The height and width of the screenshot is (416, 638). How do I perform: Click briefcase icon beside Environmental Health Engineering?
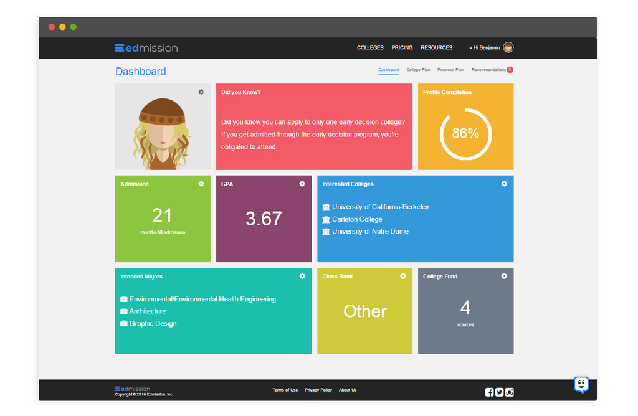coord(124,300)
